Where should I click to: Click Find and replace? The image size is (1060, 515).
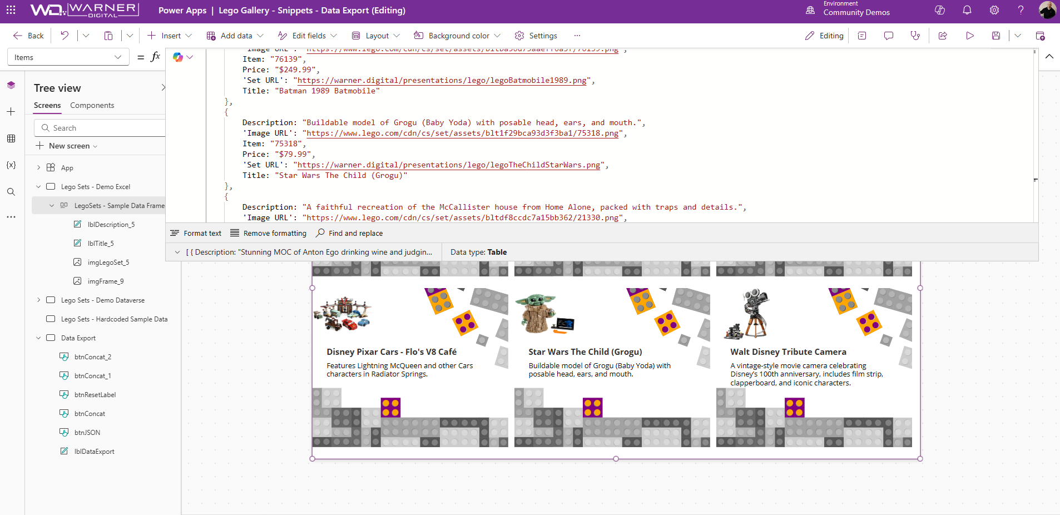349,233
